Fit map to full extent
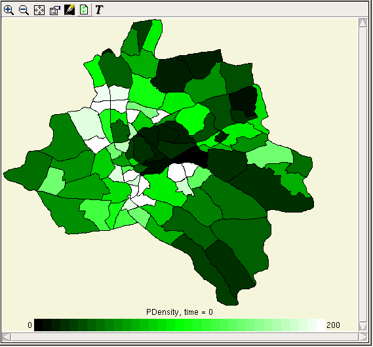373x347 pixels. click(x=39, y=10)
